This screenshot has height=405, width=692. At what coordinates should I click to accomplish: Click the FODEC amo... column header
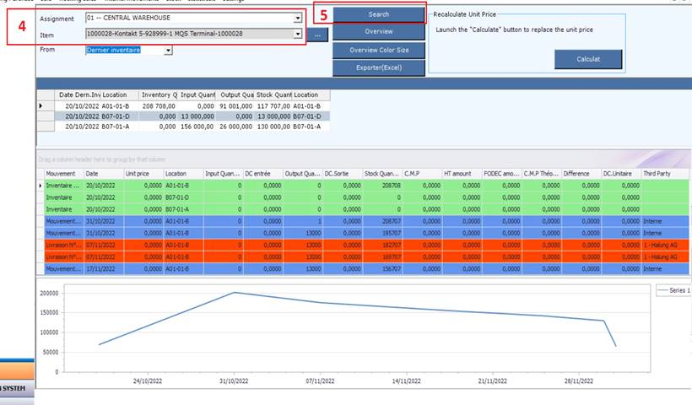(x=501, y=174)
